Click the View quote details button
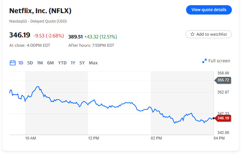Viewport: 243px width, 154px height. 209,10
